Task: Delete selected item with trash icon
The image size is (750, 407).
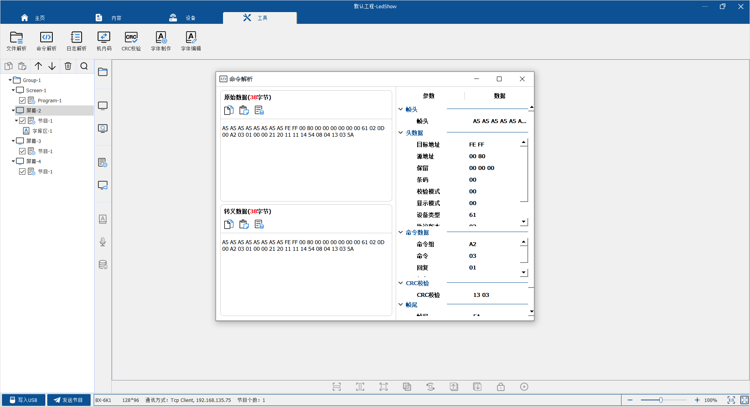Action: pyautogui.click(x=68, y=66)
